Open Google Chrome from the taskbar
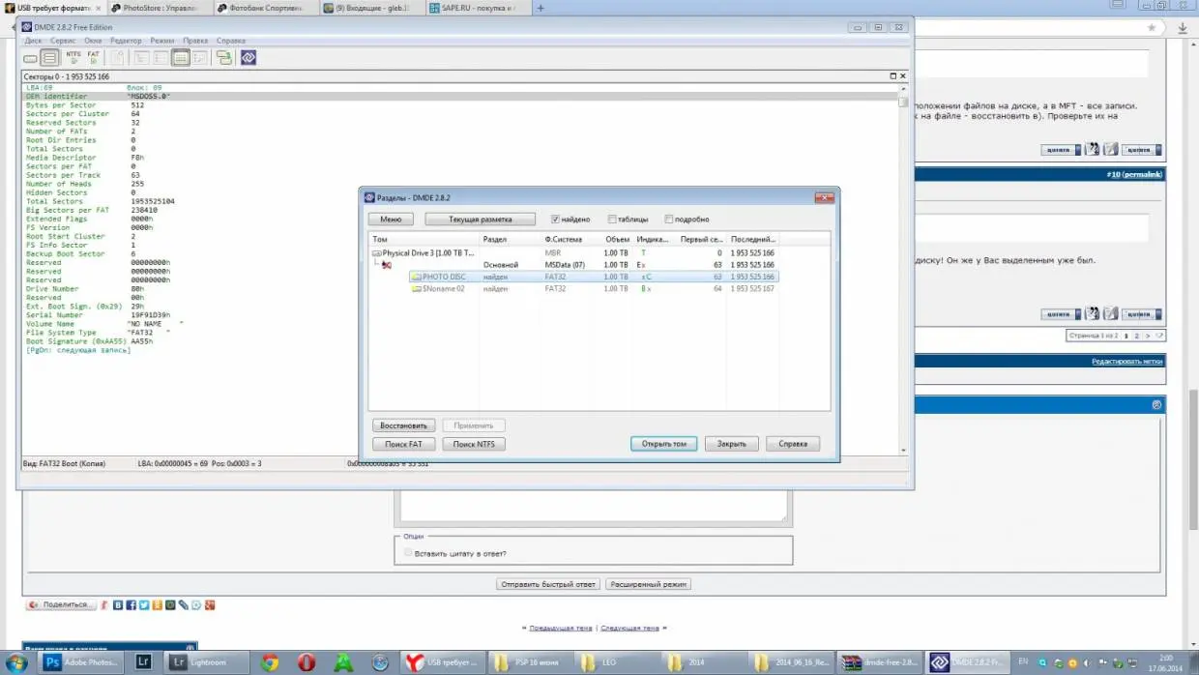This screenshot has height=675, width=1199. 270,662
